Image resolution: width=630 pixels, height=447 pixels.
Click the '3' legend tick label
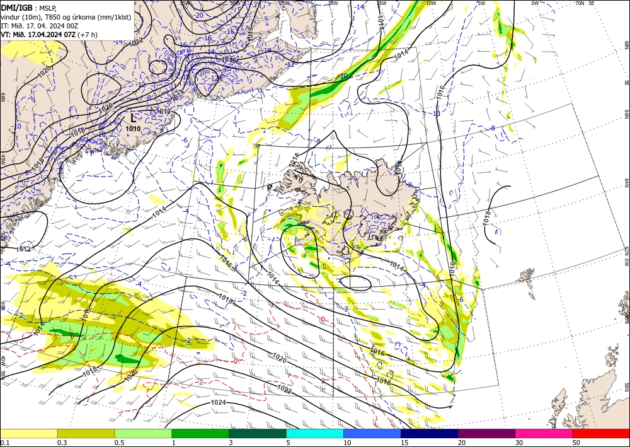pyautogui.click(x=231, y=443)
